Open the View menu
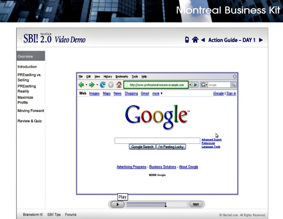Viewport: 283px width, 219px height. coord(97,76)
